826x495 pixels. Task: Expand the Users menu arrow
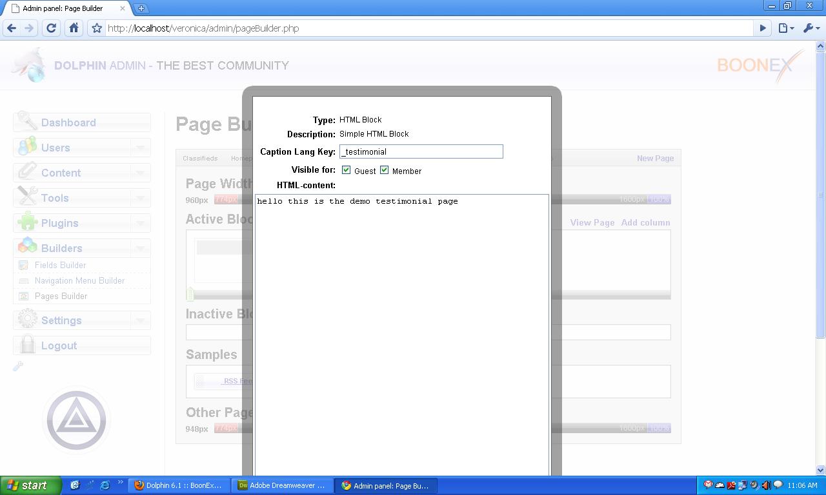(x=140, y=148)
